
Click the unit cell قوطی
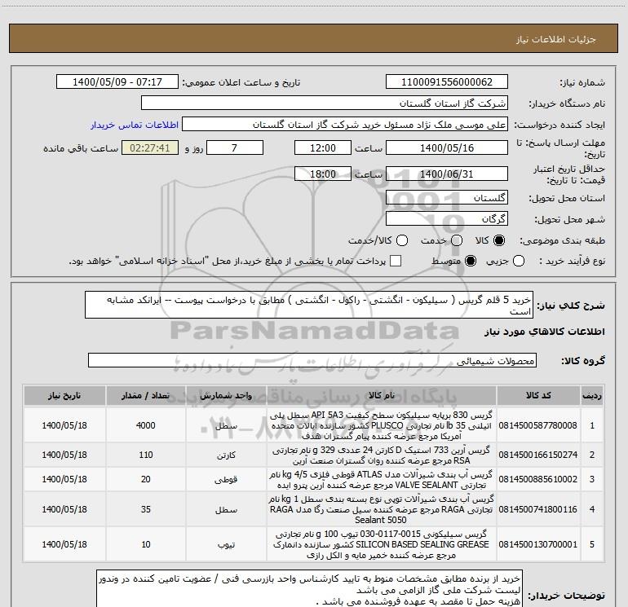[226, 479]
